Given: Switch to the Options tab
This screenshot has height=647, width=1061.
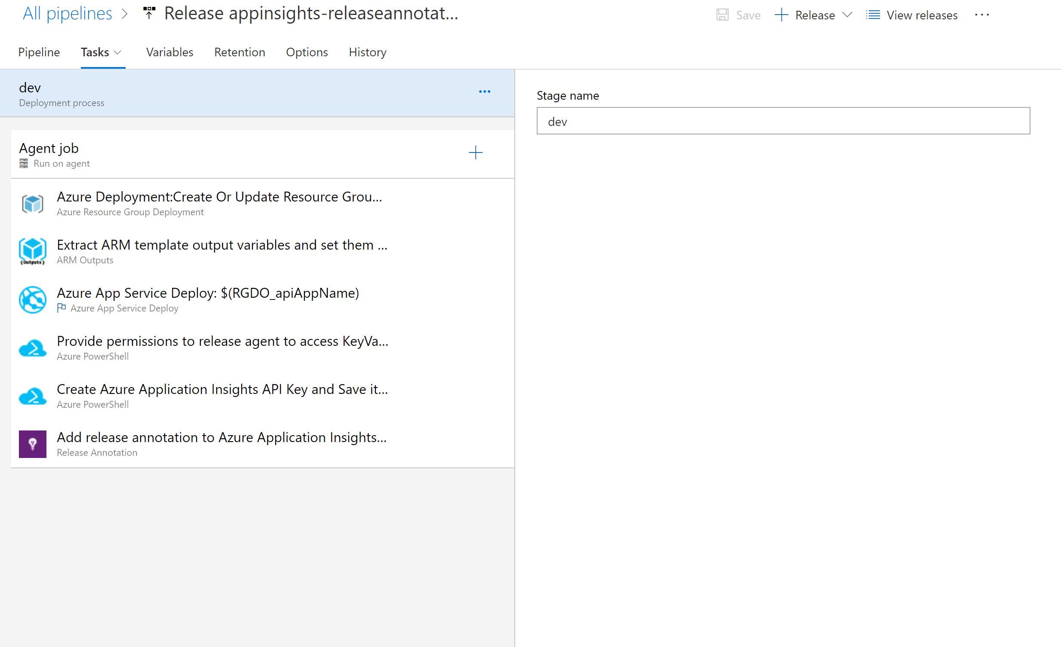Looking at the screenshot, I should click(307, 52).
